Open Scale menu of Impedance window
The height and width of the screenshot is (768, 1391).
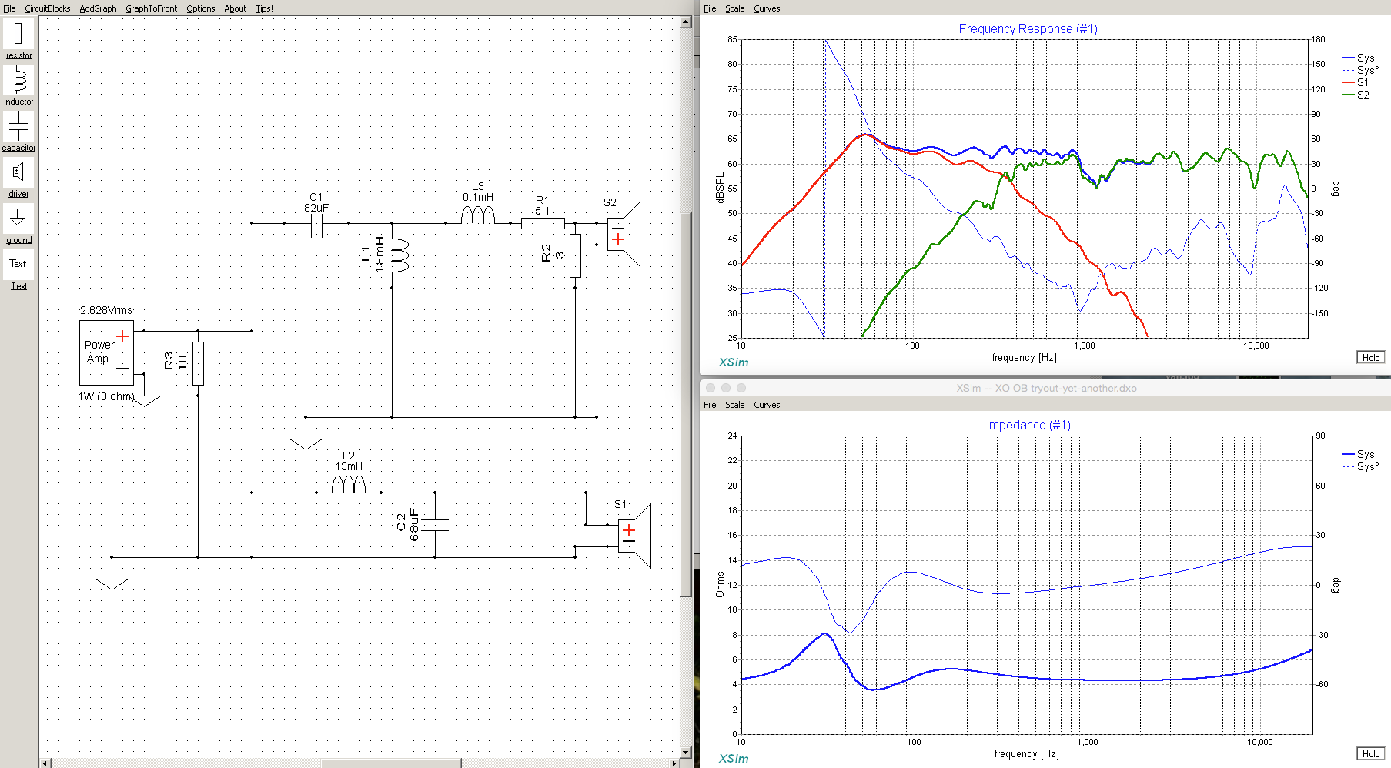pyautogui.click(x=735, y=405)
